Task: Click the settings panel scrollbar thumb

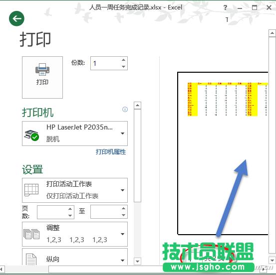Action: coord(137,155)
